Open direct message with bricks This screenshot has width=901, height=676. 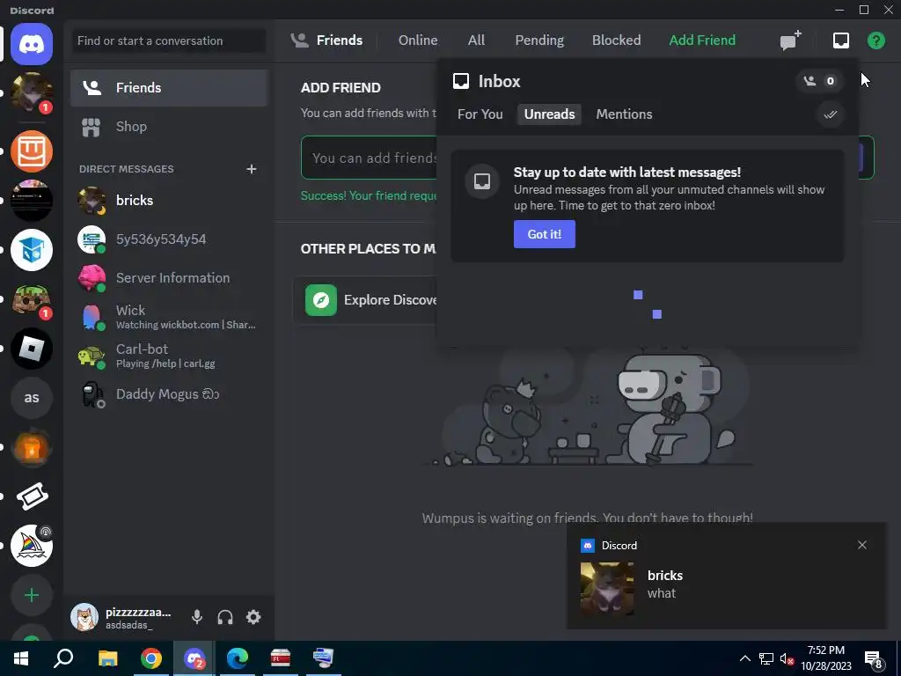(169, 200)
